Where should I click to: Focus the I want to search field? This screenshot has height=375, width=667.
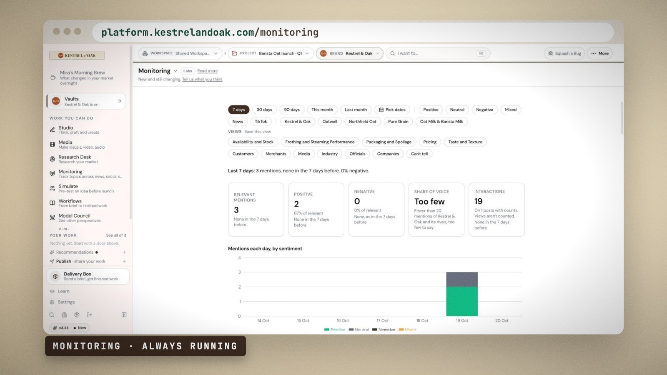(x=438, y=53)
